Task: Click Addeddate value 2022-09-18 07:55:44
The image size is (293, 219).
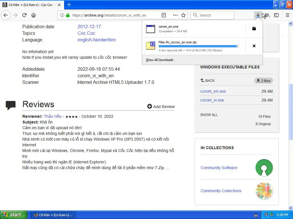Action: click(x=98, y=69)
